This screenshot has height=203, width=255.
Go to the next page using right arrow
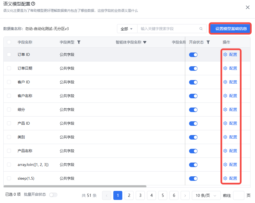tap(185, 195)
